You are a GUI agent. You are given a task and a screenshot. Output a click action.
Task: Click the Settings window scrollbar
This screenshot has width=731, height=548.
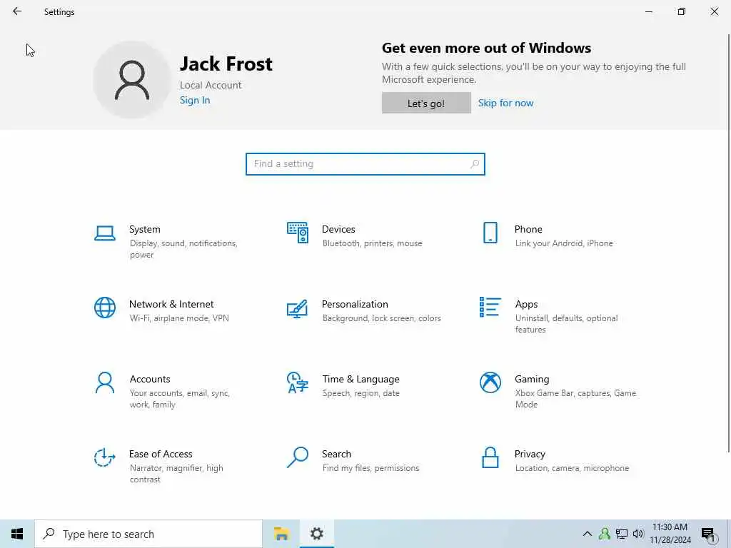tap(727, 243)
